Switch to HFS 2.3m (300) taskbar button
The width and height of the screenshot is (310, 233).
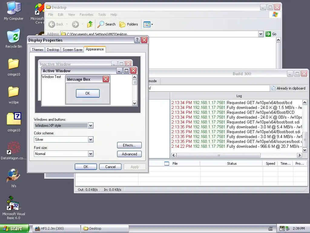(x=56, y=228)
